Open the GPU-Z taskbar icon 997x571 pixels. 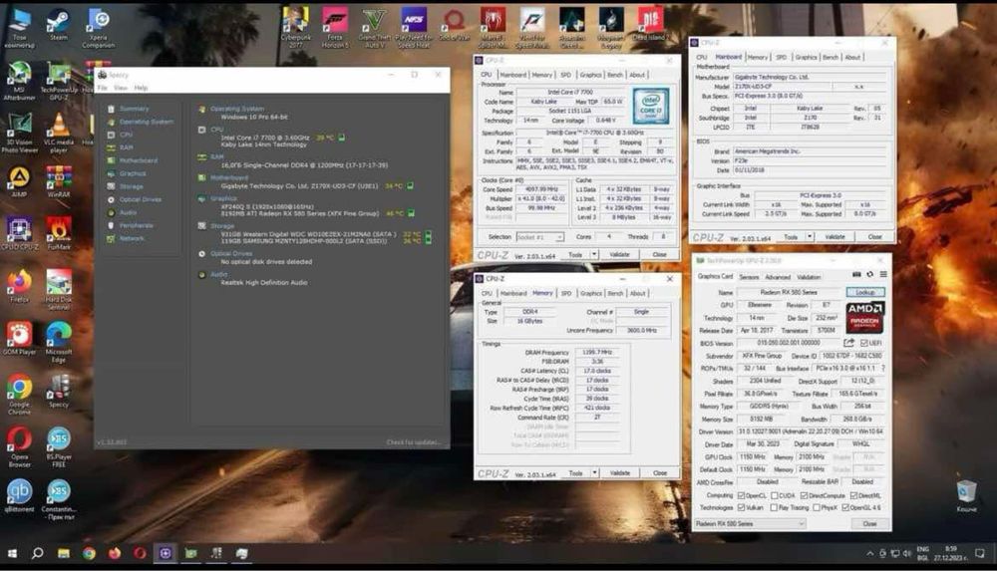point(190,553)
